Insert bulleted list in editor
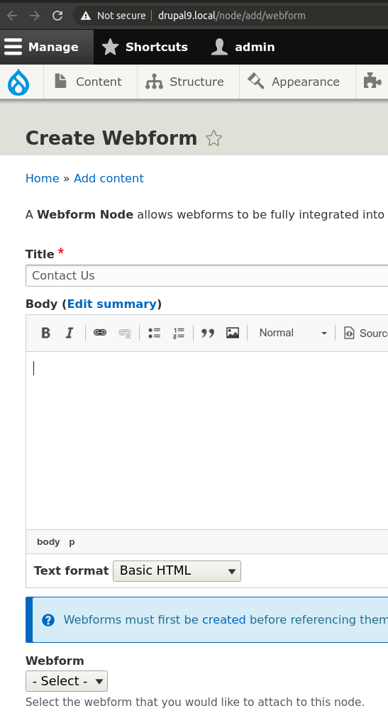388x723 pixels. tap(155, 333)
